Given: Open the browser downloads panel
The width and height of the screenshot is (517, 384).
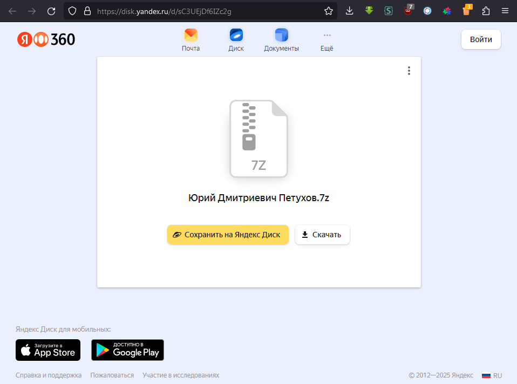Looking at the screenshot, I should [350, 11].
